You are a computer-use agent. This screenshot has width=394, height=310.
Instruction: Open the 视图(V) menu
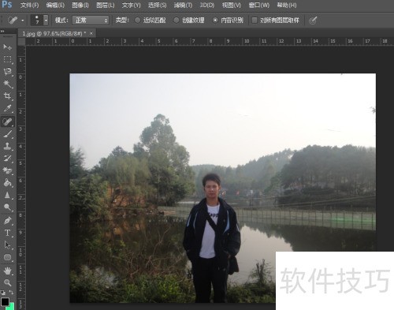click(x=232, y=5)
